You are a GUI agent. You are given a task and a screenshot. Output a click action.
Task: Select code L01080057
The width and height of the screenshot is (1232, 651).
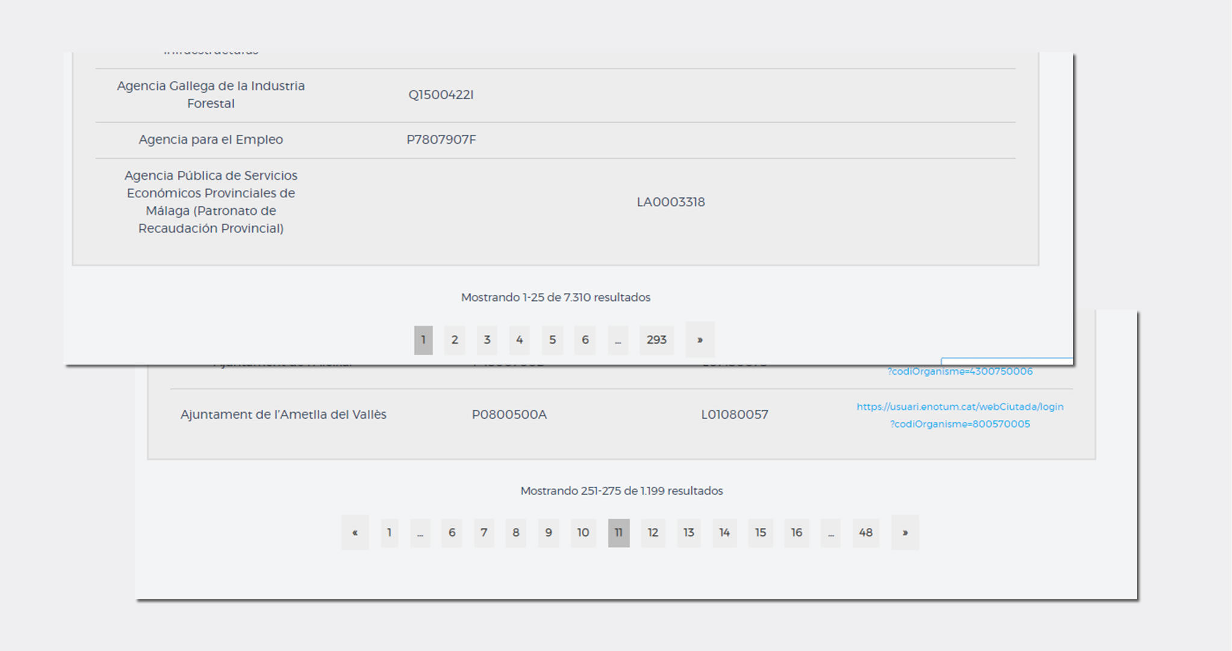(x=735, y=415)
